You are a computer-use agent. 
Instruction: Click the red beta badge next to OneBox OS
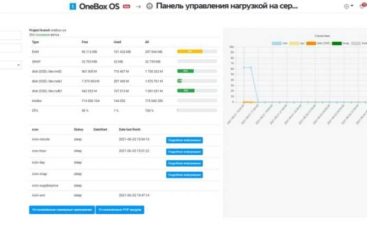(x=126, y=7)
